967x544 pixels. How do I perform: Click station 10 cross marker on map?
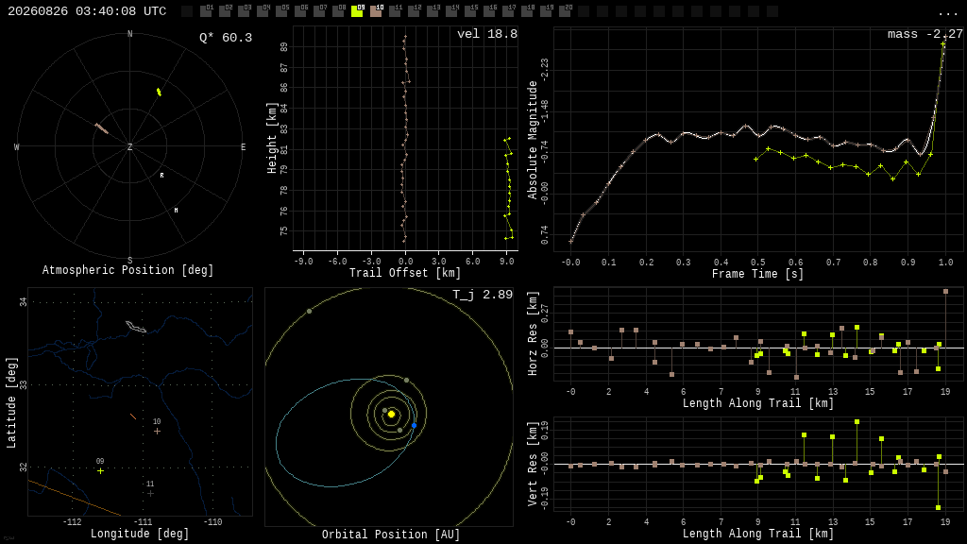158,431
